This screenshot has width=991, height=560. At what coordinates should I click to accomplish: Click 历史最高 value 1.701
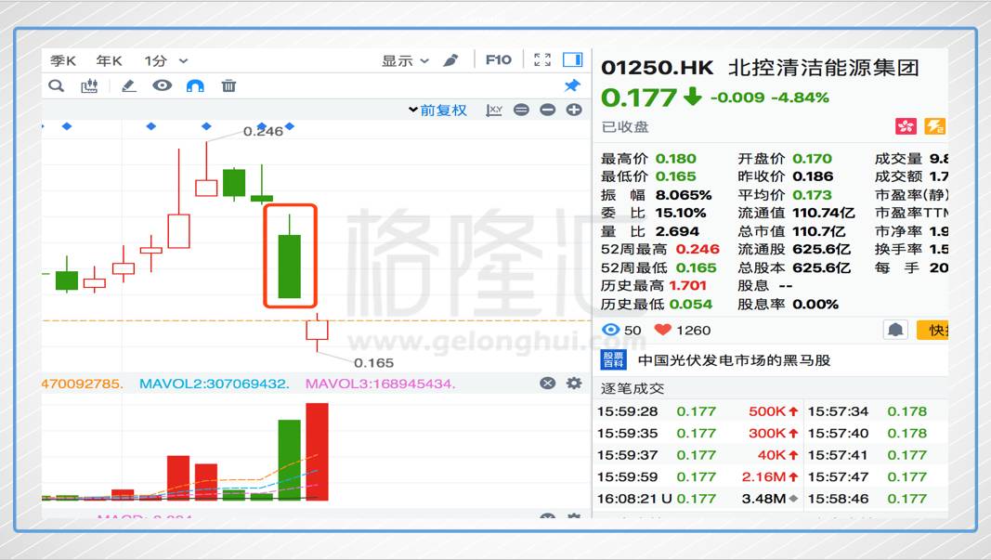click(x=687, y=286)
